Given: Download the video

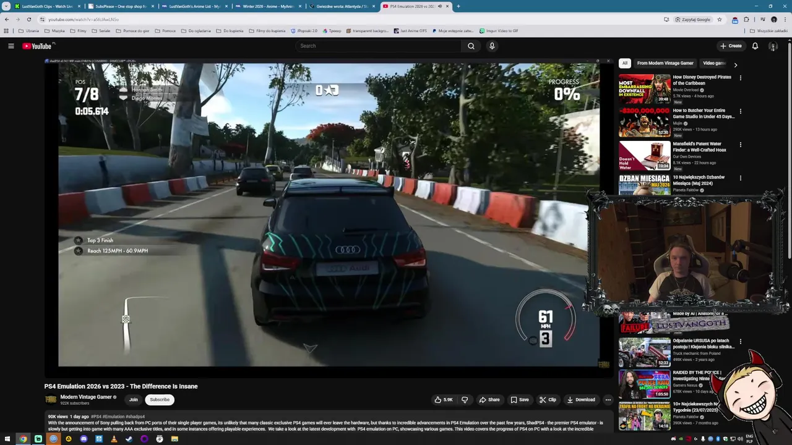Looking at the screenshot, I should point(581,400).
